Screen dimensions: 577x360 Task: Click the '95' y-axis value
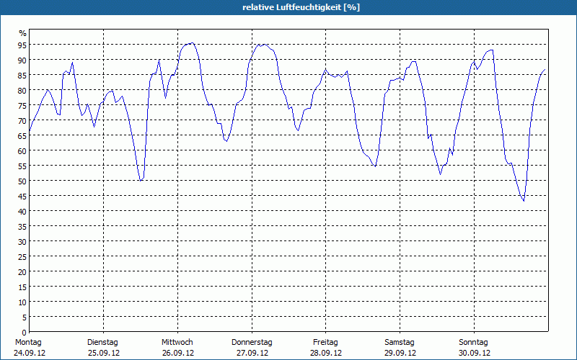coord(22,45)
